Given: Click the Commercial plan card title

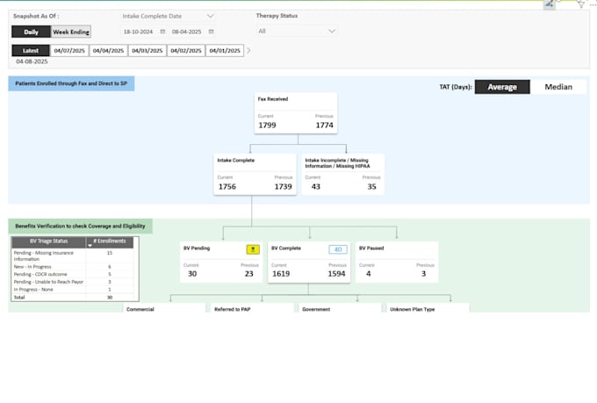Looking at the screenshot, I should pyautogui.click(x=140, y=309).
